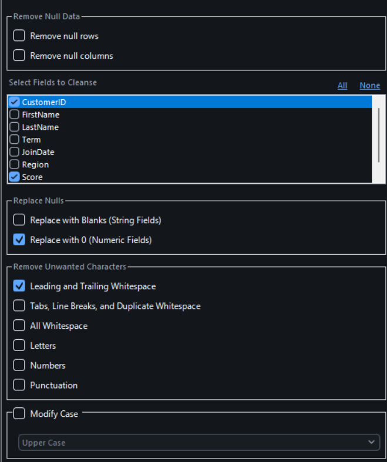387x462 pixels.
Task: Uncheck Leading and Trailing Whitespace
Action: pos(19,286)
